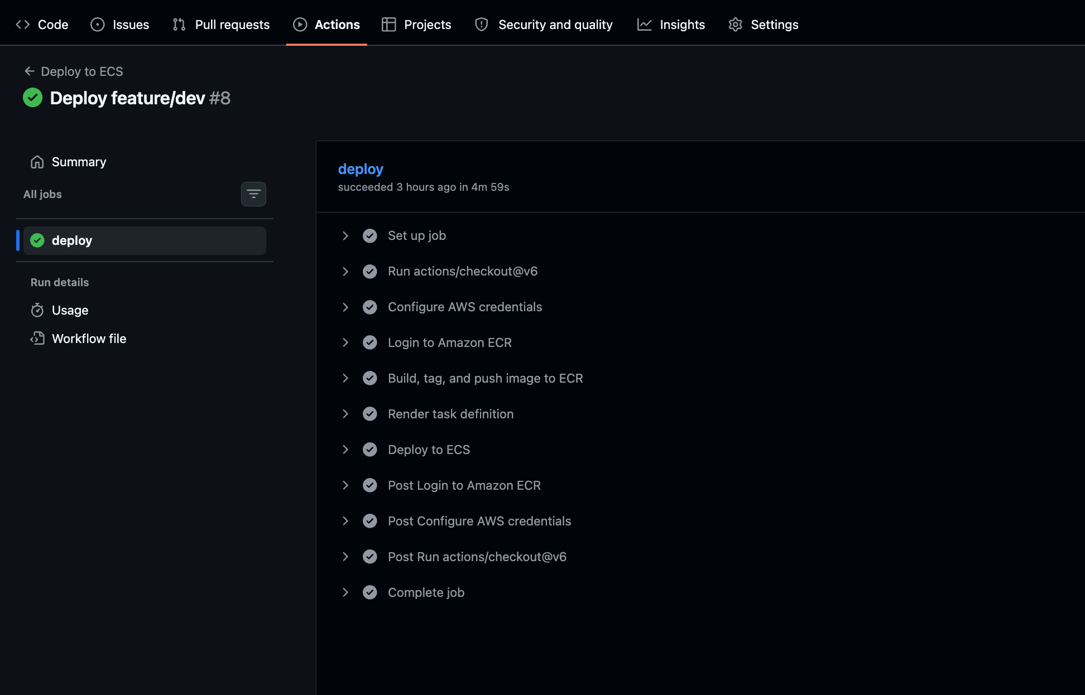
Task: Click Build, tag, and push image to ECR text
Action: (x=486, y=378)
